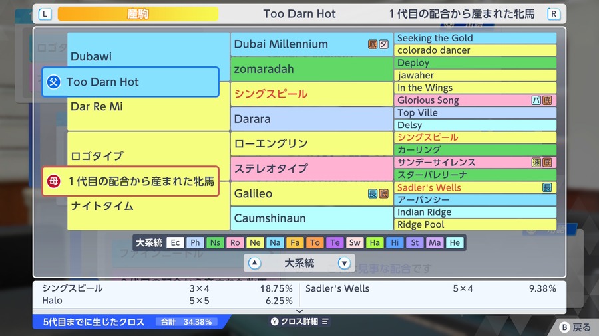
Task: Select In the Wings cell
Action: click(475, 88)
